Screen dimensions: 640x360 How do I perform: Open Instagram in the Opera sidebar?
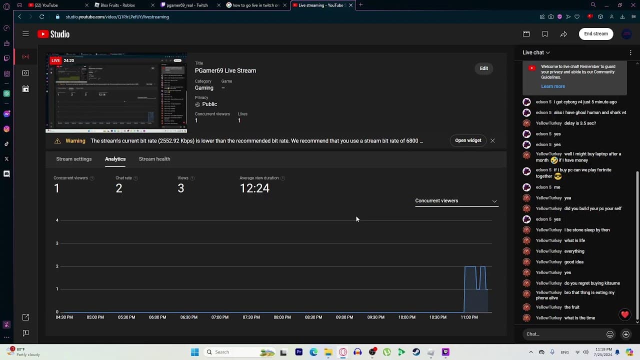6,129
